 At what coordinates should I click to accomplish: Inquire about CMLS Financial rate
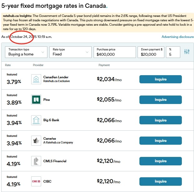pyautogui.click(x=160, y=161)
